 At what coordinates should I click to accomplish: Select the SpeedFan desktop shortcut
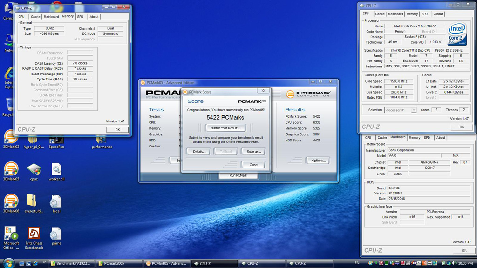pos(56,142)
